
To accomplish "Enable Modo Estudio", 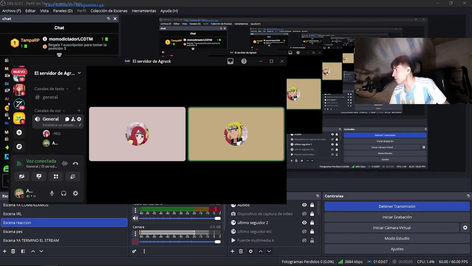I will [x=397, y=238].
